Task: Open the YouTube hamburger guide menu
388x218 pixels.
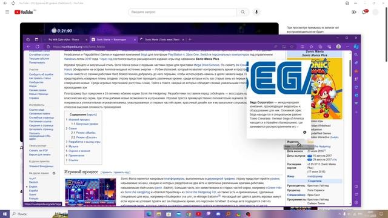Action: point(7,12)
